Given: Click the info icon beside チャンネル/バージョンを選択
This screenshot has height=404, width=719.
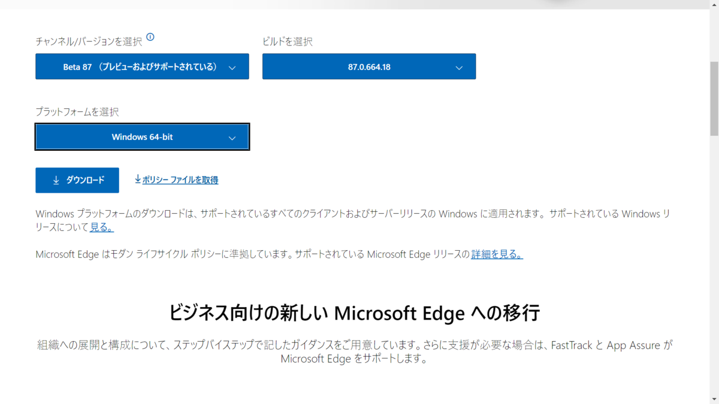Looking at the screenshot, I should click(150, 37).
